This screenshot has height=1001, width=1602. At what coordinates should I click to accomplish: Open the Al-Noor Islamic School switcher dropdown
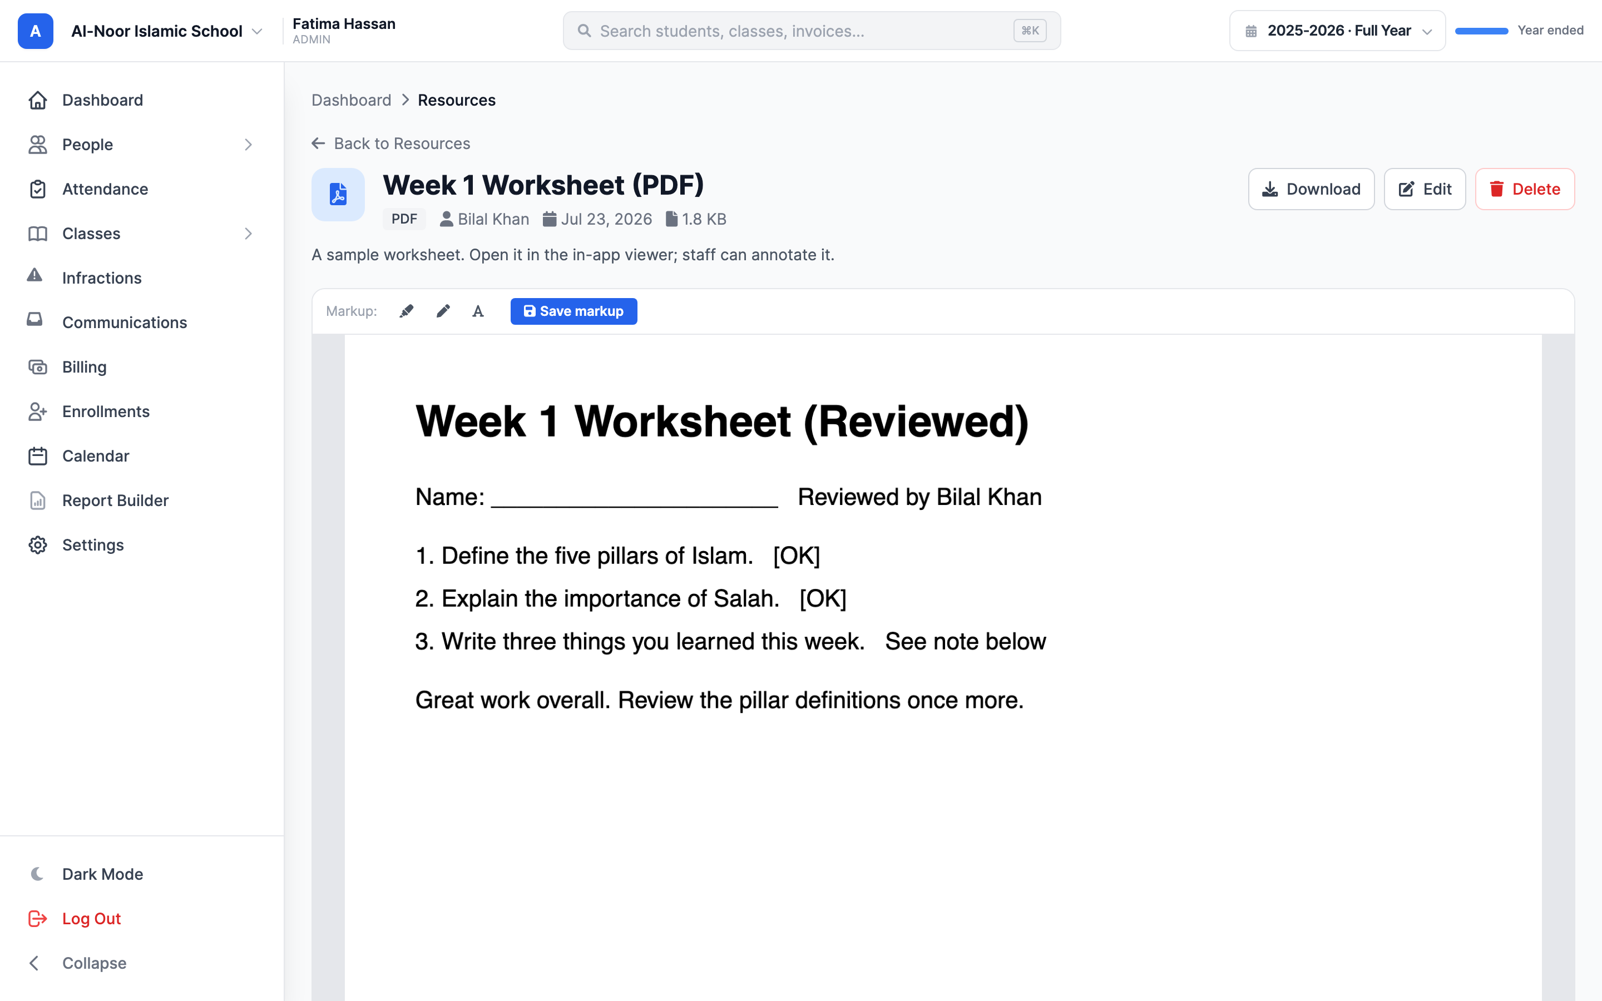point(167,31)
